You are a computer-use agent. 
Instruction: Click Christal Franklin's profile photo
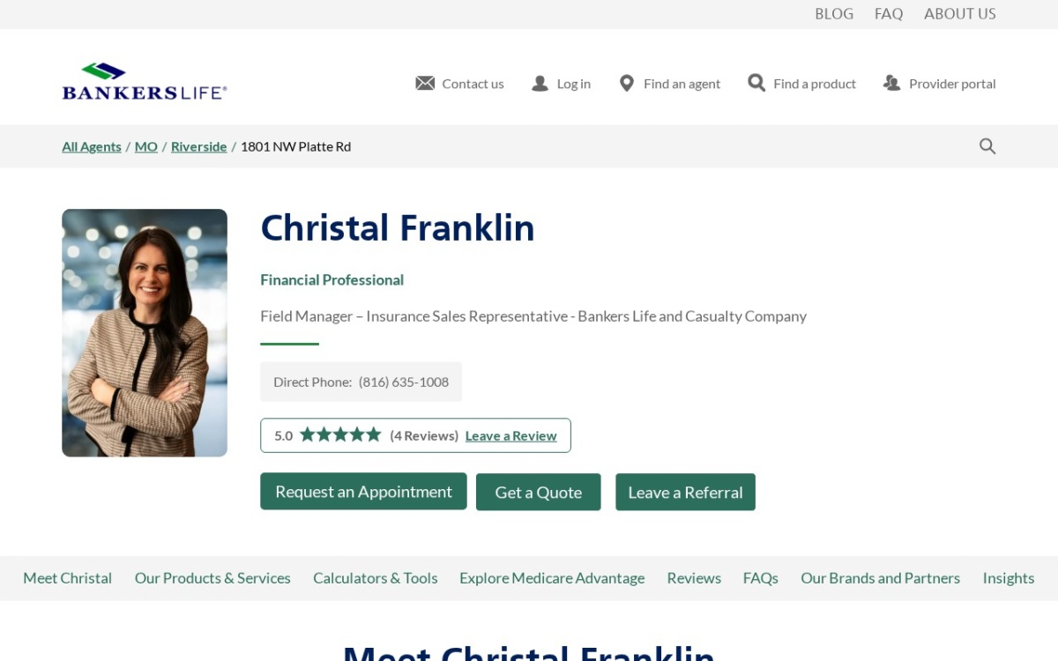coord(145,332)
